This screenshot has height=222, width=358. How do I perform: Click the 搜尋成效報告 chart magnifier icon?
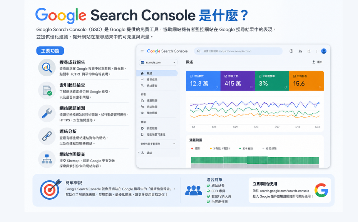click(47, 68)
